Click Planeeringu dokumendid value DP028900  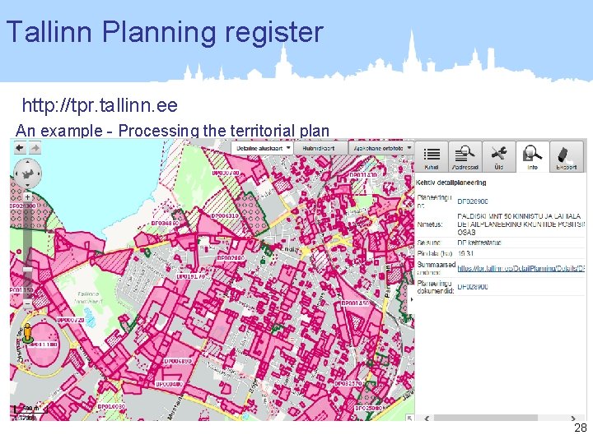(473, 287)
